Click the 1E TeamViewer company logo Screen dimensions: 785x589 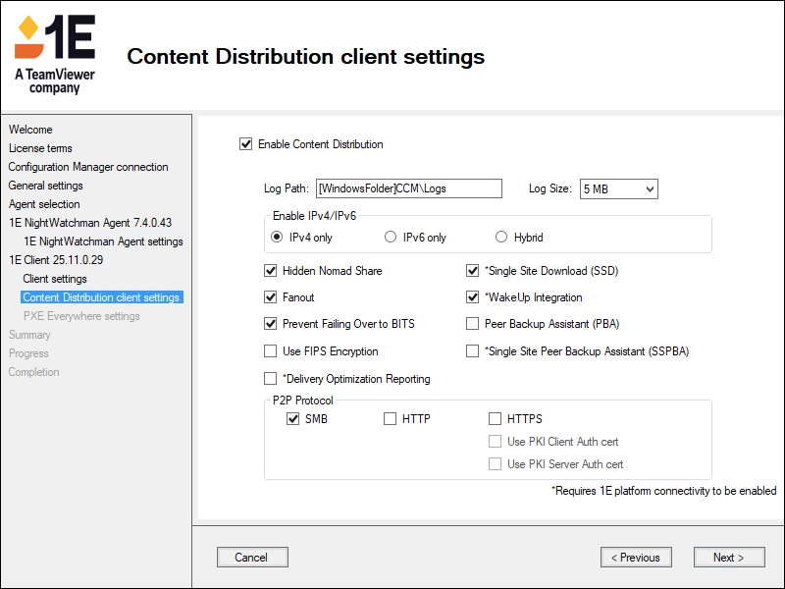pyautogui.click(x=55, y=54)
